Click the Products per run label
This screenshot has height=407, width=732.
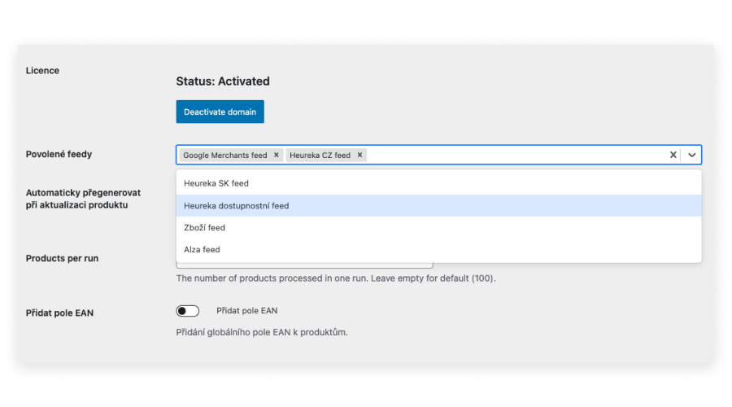(x=62, y=258)
